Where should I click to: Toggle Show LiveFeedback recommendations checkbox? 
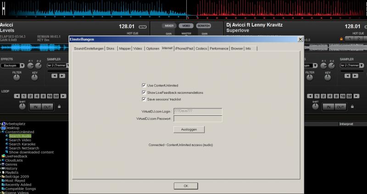tap(144, 92)
